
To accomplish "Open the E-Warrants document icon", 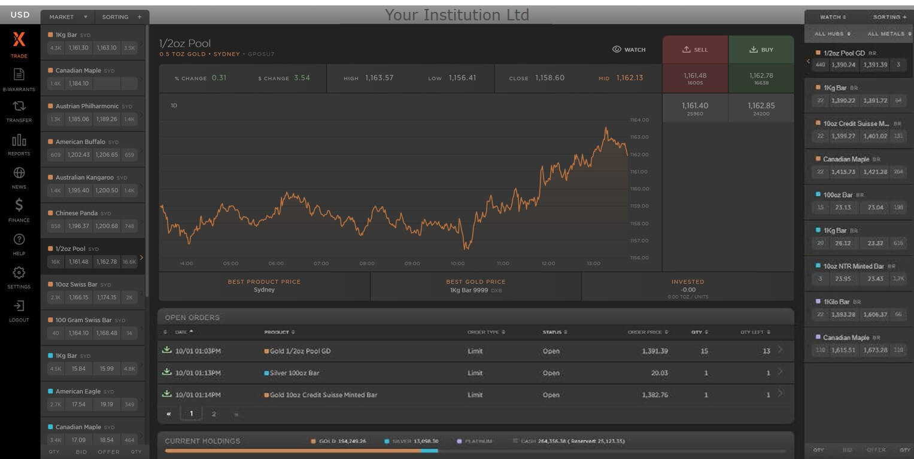I will coord(19,74).
